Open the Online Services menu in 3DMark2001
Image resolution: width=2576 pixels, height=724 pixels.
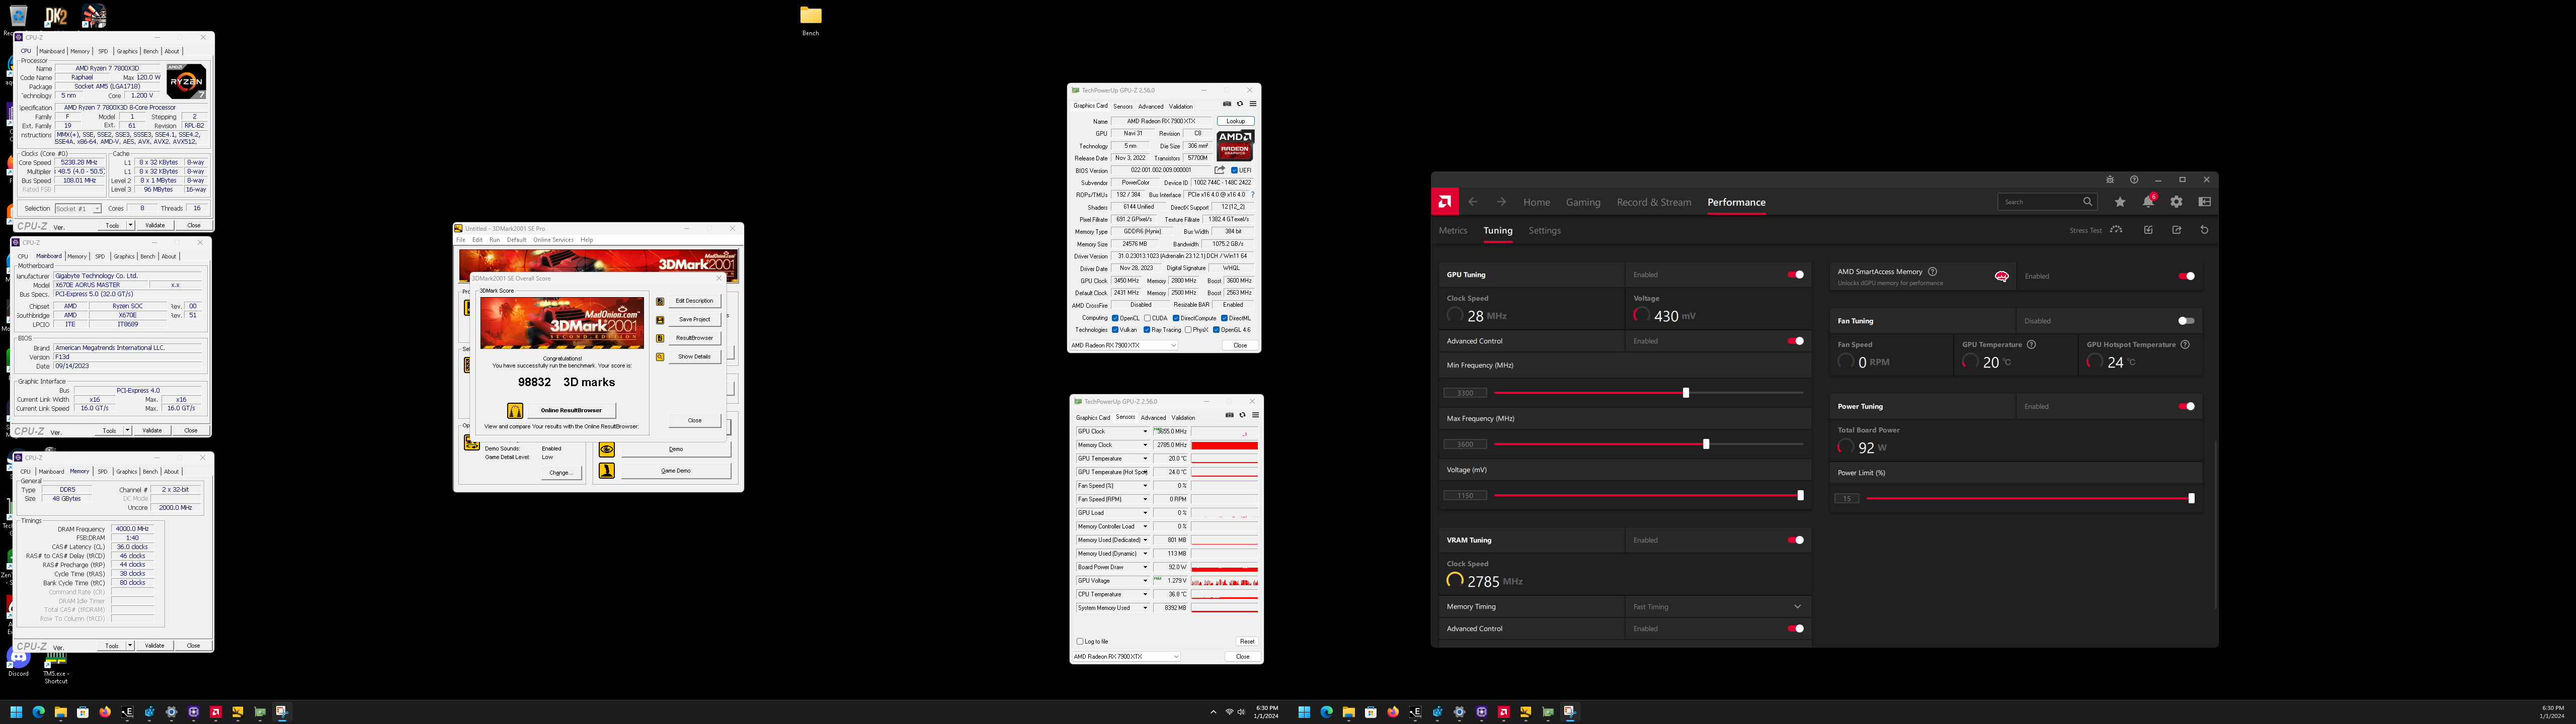(553, 240)
